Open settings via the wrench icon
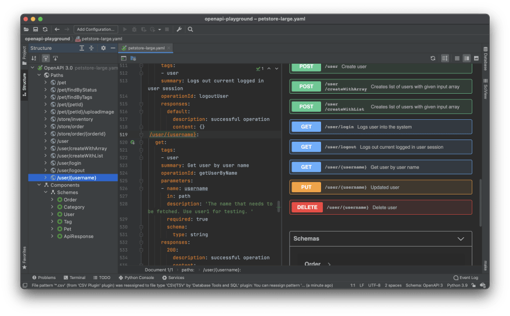 (179, 30)
